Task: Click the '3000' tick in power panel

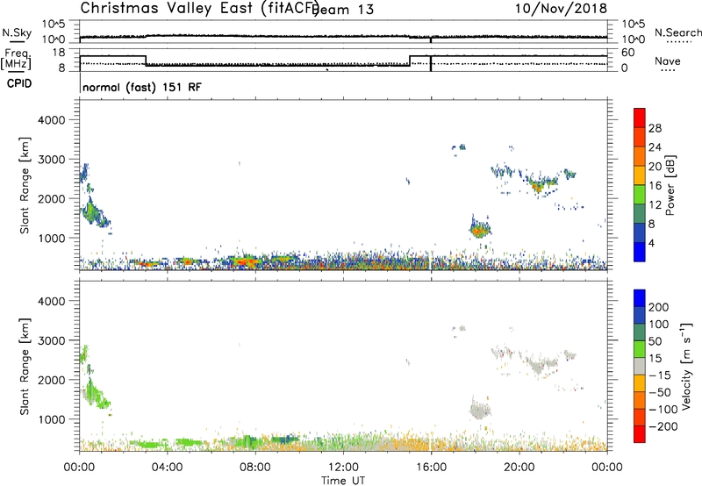Action: point(51,160)
